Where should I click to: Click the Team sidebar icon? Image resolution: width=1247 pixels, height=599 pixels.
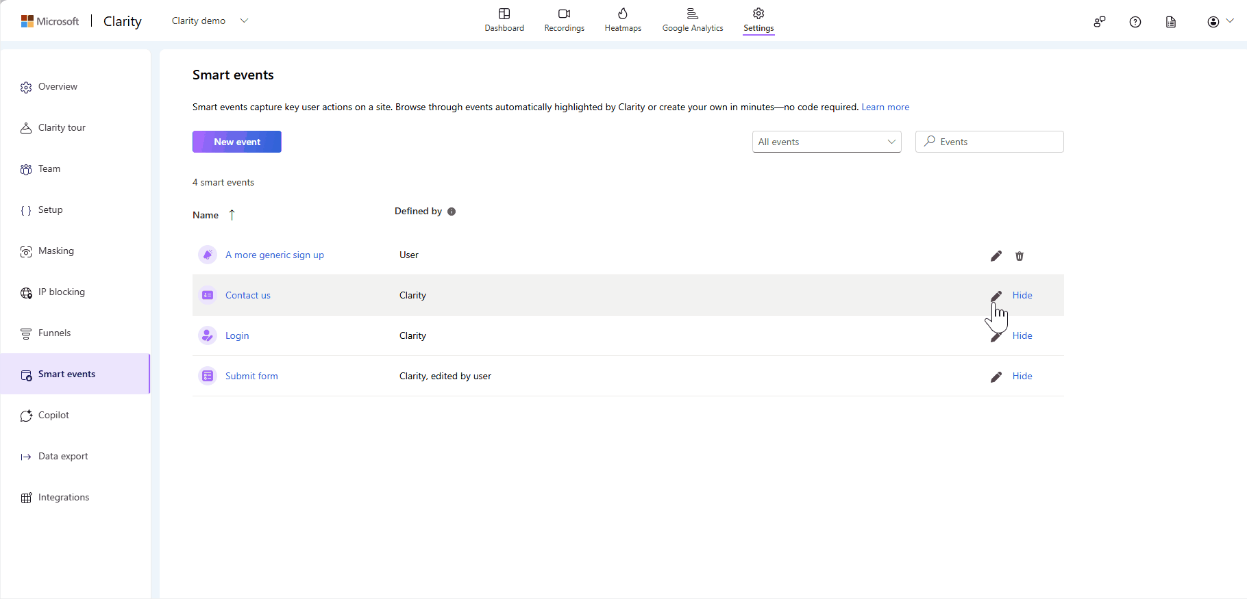(x=26, y=169)
